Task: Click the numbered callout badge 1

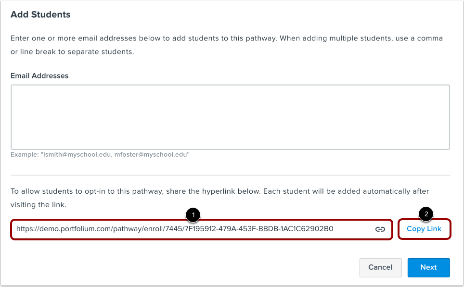Action: coord(193,215)
